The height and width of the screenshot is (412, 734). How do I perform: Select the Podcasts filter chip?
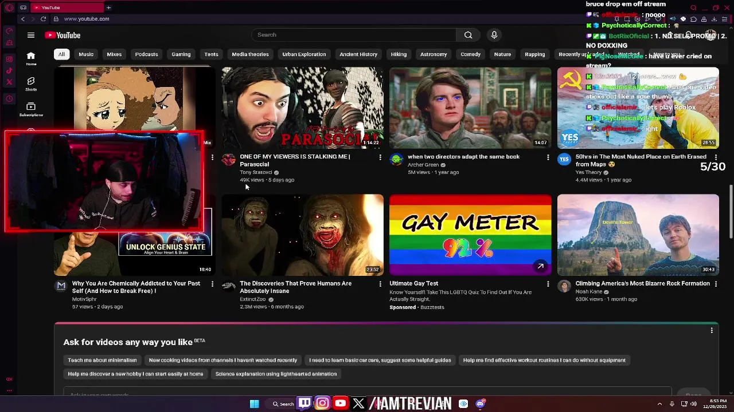[146, 54]
